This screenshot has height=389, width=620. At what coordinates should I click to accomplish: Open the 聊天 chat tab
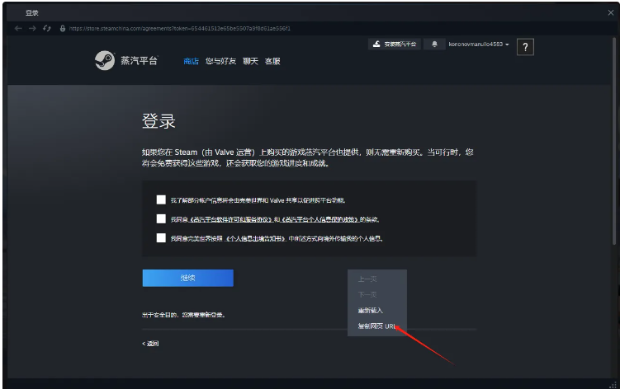(x=250, y=61)
